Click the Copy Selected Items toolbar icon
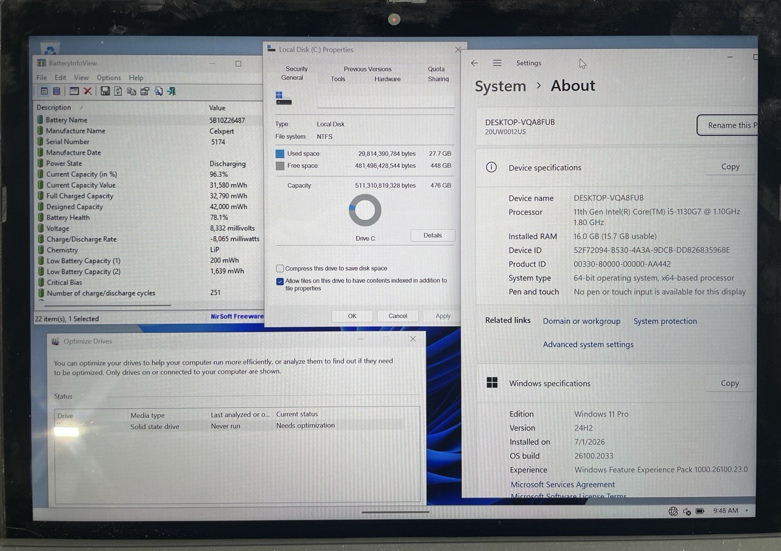Screen dimensions: 781x551 click(131, 91)
